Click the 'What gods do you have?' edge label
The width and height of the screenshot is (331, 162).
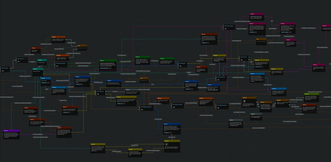click(x=98, y=82)
